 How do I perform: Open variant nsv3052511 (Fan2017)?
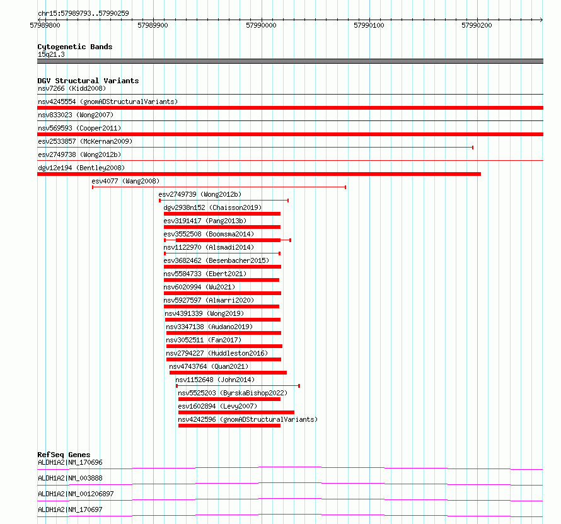tap(204, 340)
